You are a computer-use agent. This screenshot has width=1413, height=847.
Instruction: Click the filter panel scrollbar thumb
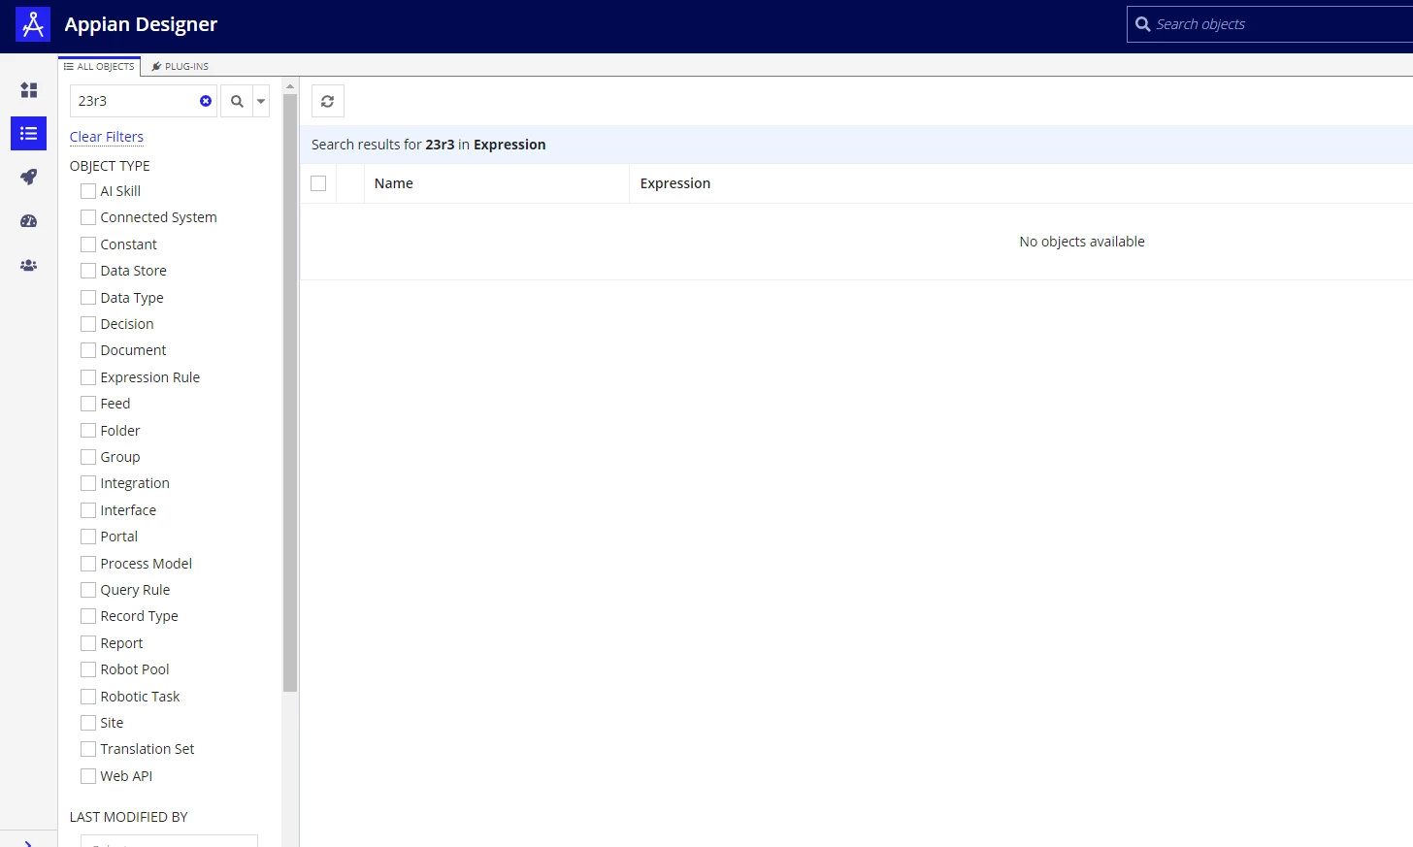point(290,393)
